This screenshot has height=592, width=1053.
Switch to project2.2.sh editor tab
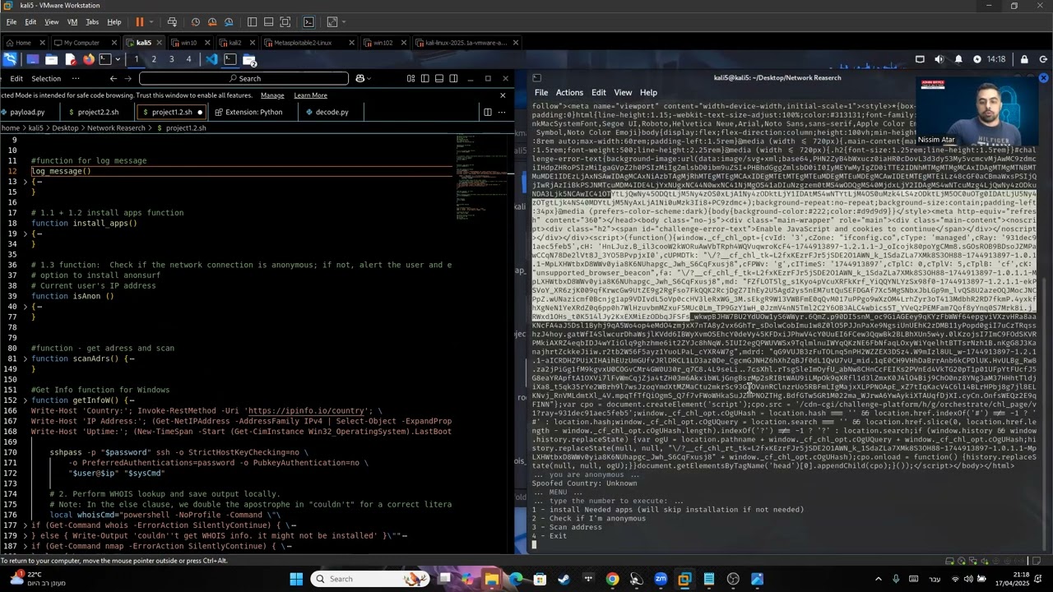coord(98,112)
